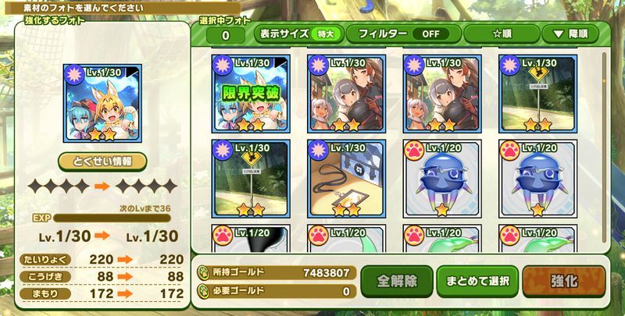The height and width of the screenshot is (316, 625).
Task: Pick the first blue Cerulean Lv.1/20 card
Action: pos(442,179)
